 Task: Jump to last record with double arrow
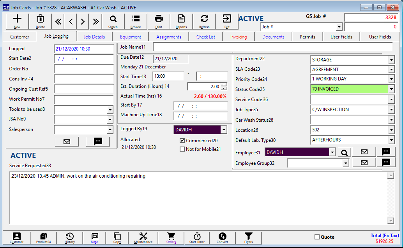(x=96, y=21)
